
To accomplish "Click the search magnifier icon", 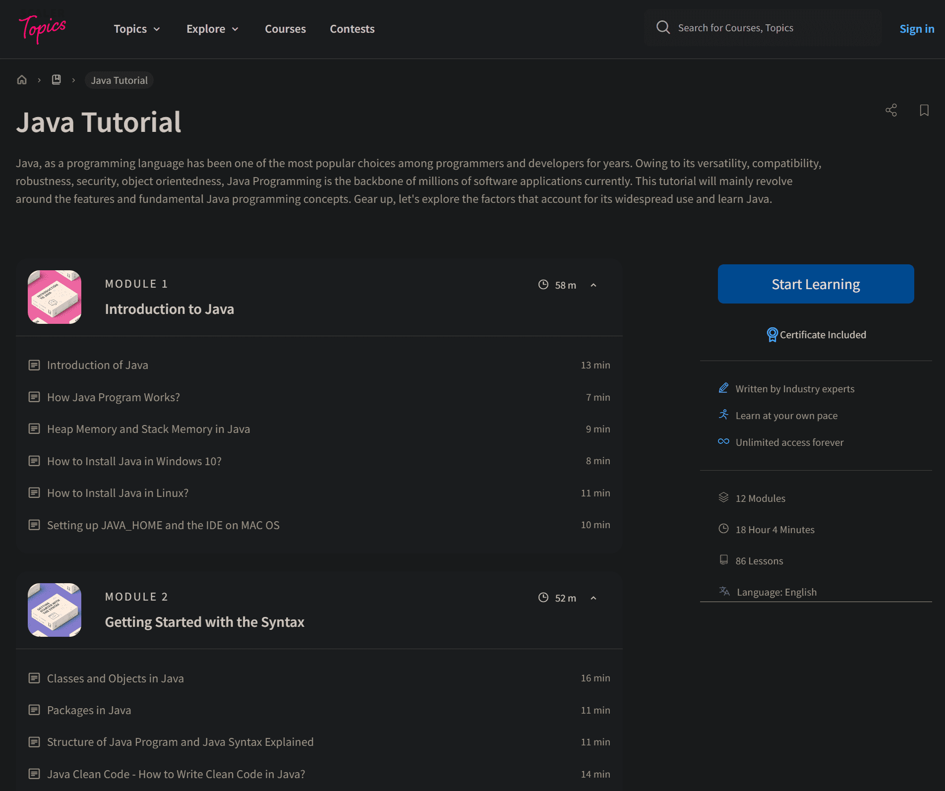I will tap(663, 27).
